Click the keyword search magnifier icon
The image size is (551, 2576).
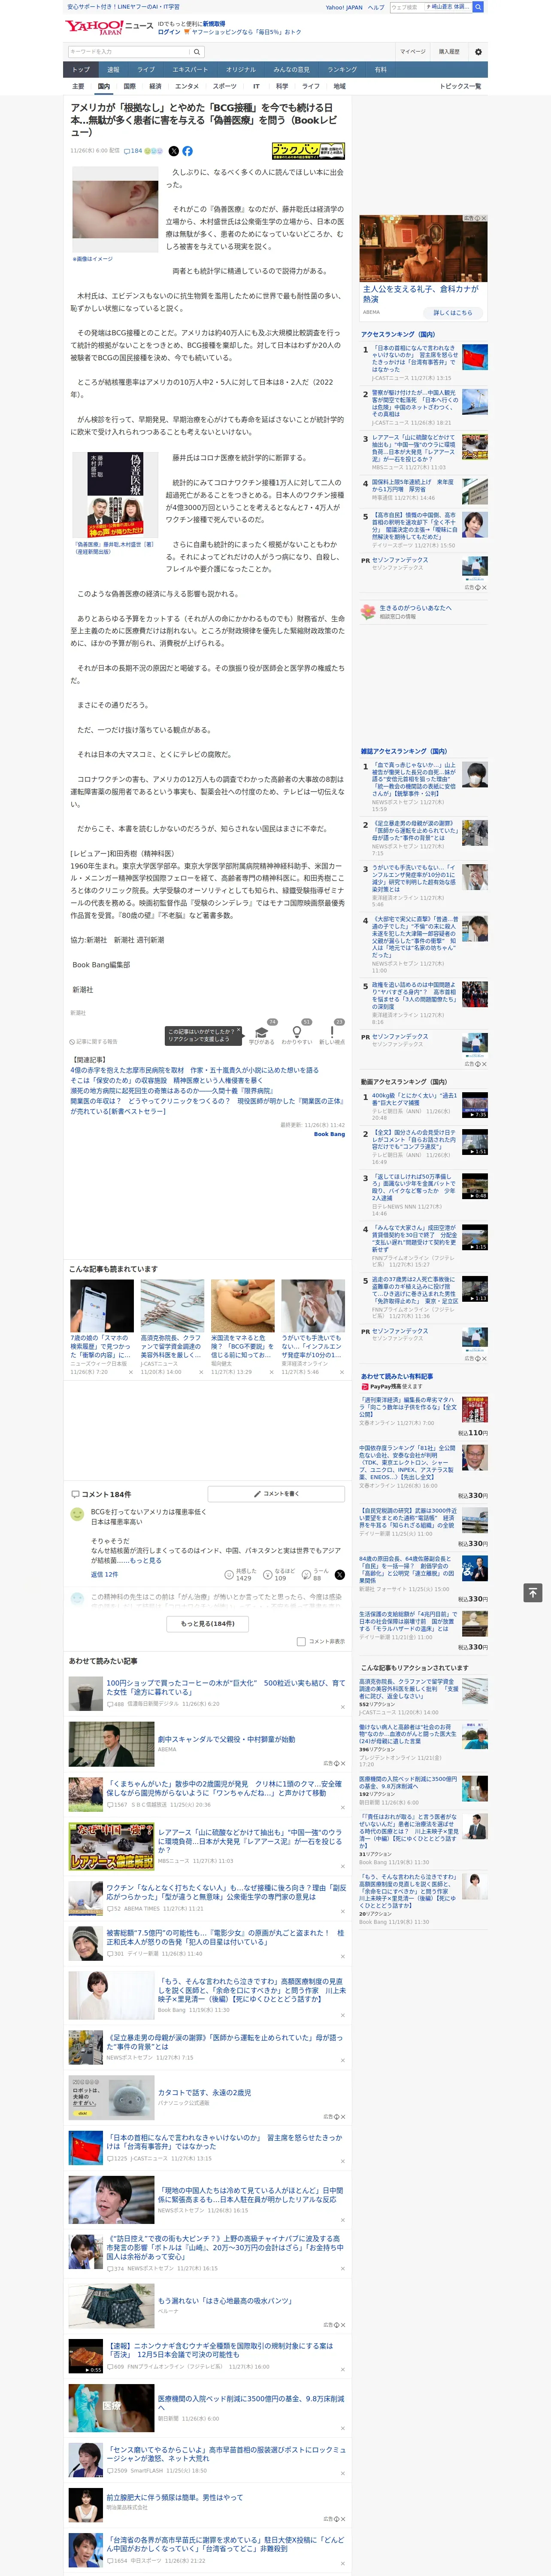pyautogui.click(x=197, y=51)
